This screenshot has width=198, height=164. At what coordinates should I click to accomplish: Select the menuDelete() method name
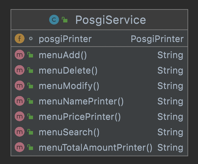68,70
